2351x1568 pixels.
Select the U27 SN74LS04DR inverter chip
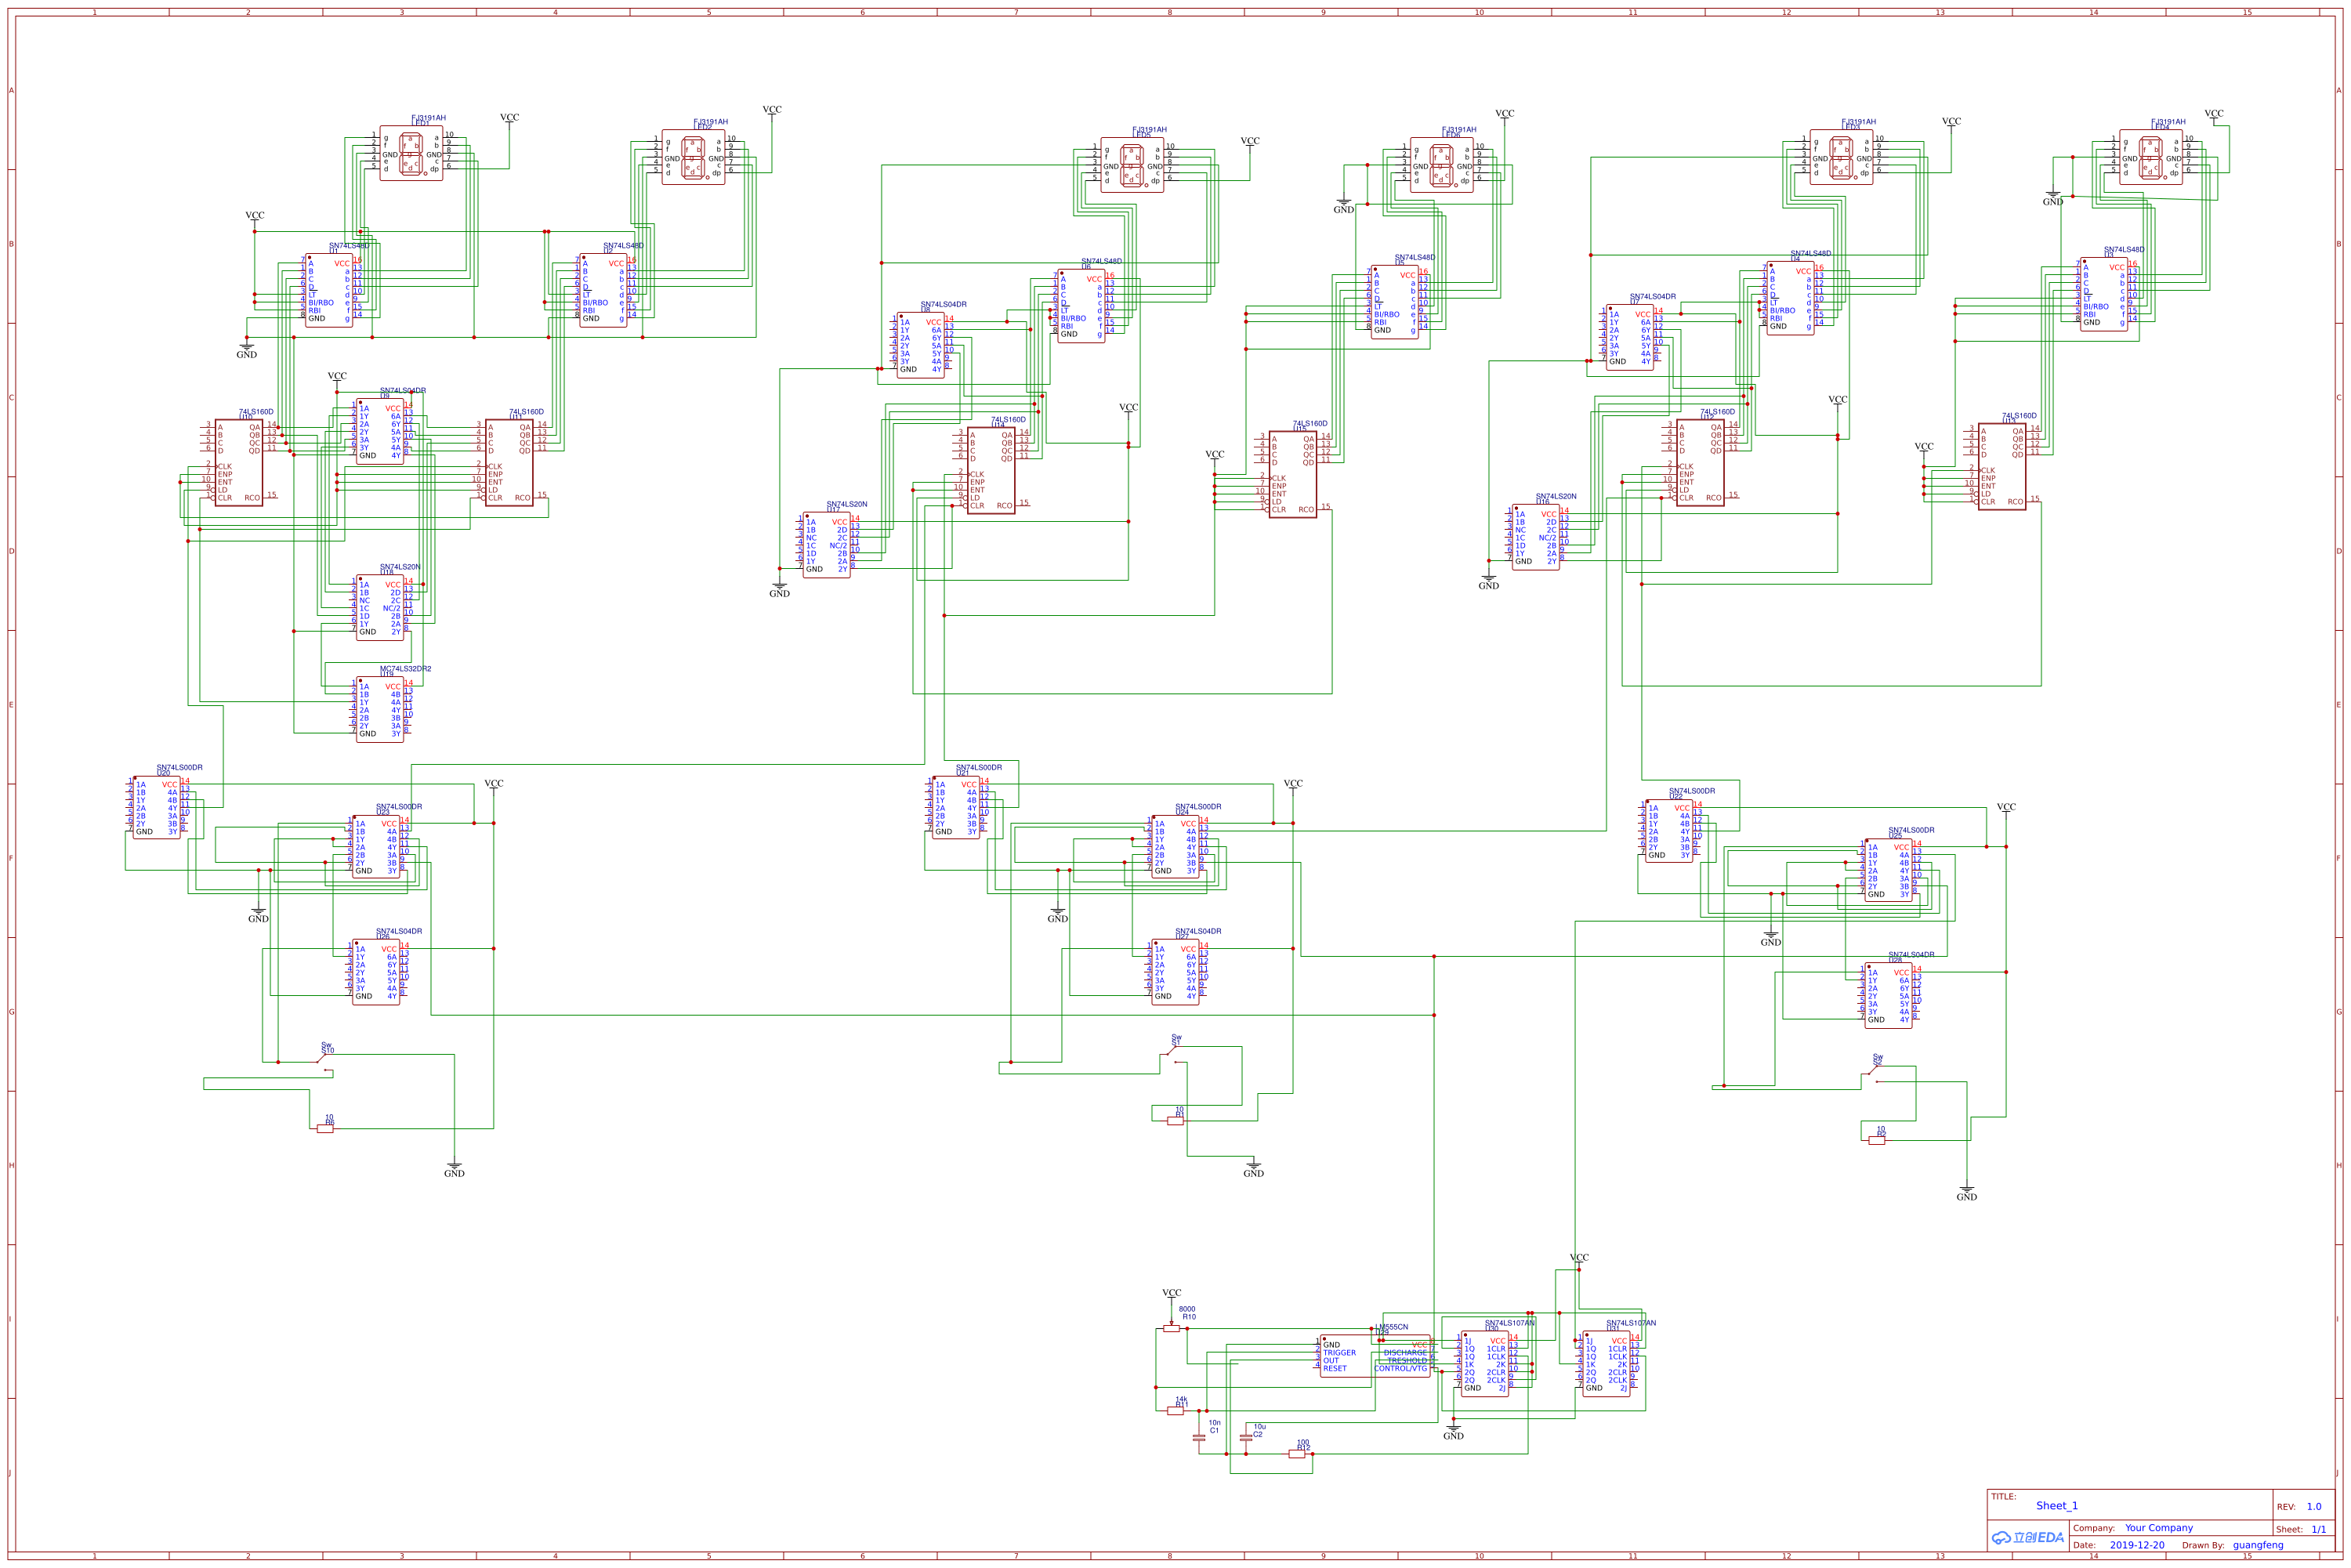tap(1175, 972)
